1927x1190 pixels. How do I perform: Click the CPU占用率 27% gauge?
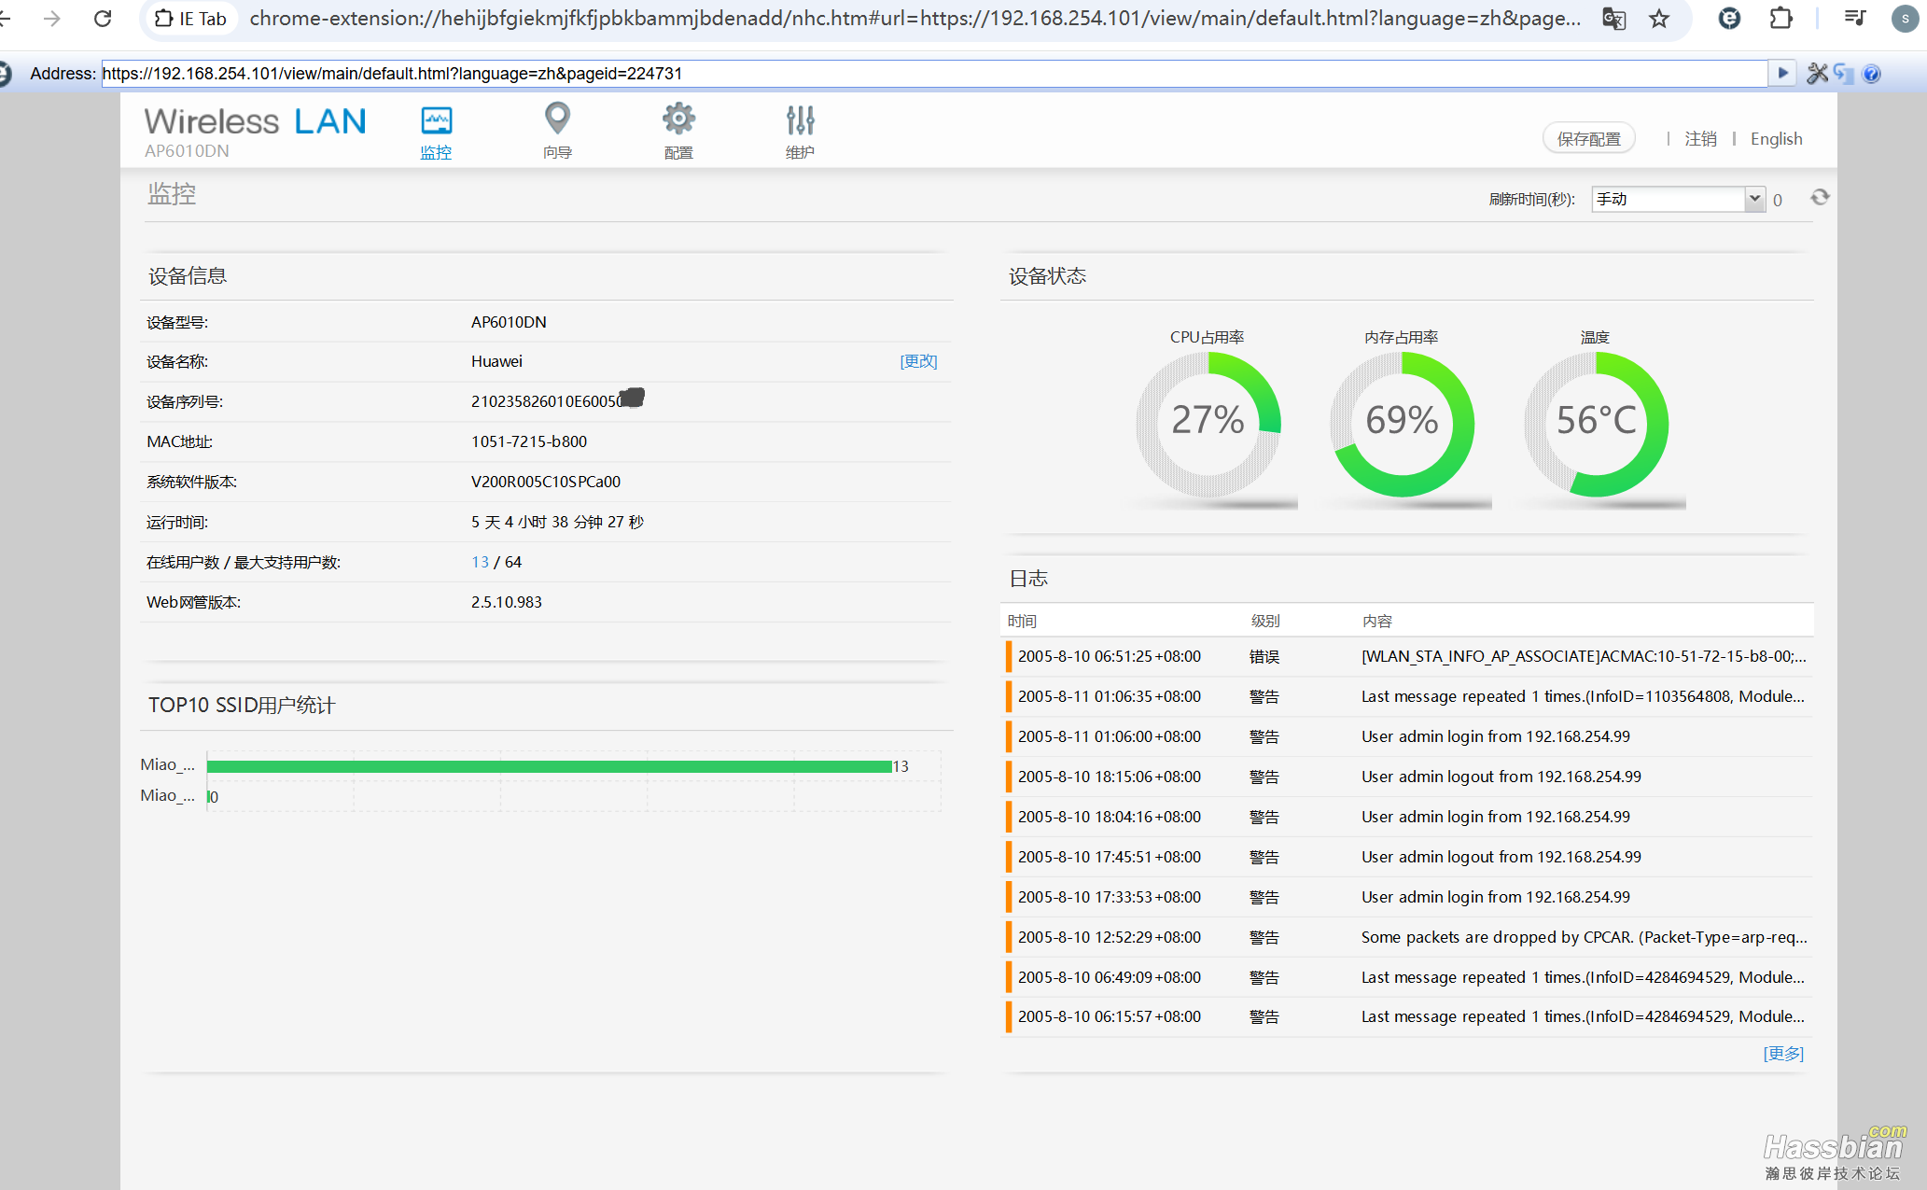(x=1208, y=424)
